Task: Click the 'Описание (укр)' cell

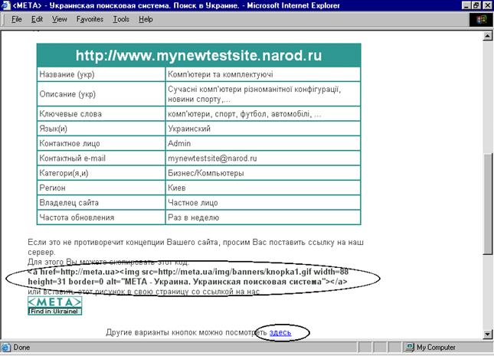Action: (101, 94)
